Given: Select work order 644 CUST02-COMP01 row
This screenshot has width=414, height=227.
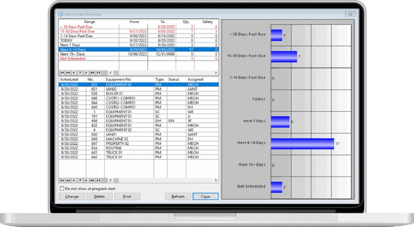Looking at the screenshot, I should [139, 103].
